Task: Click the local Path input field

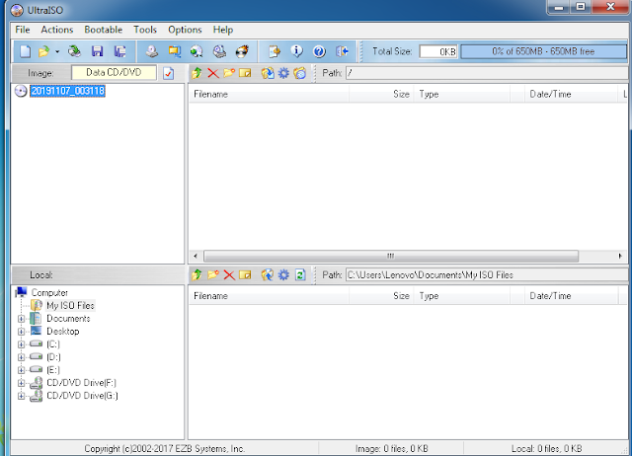Action: [x=484, y=274]
